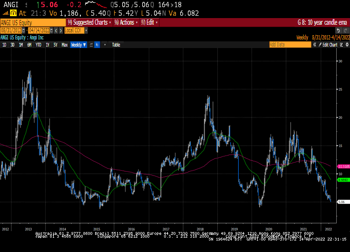Click the Edit Chart button
The image size is (350, 252).
point(328,45)
